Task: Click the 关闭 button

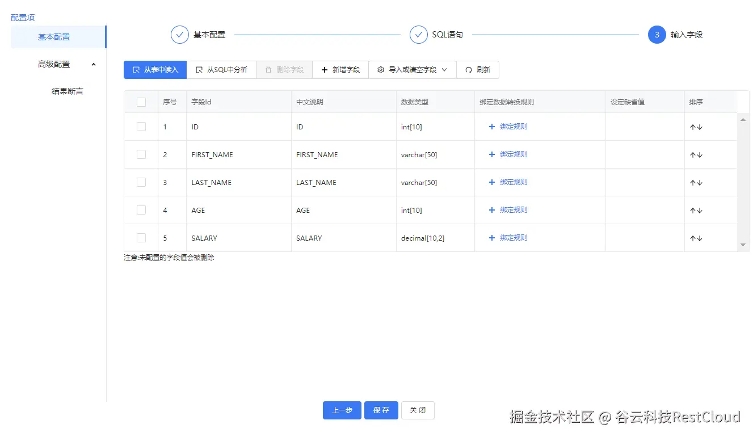Action: pyautogui.click(x=418, y=410)
